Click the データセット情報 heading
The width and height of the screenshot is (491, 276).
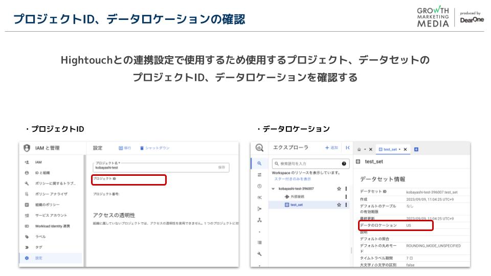(383, 179)
